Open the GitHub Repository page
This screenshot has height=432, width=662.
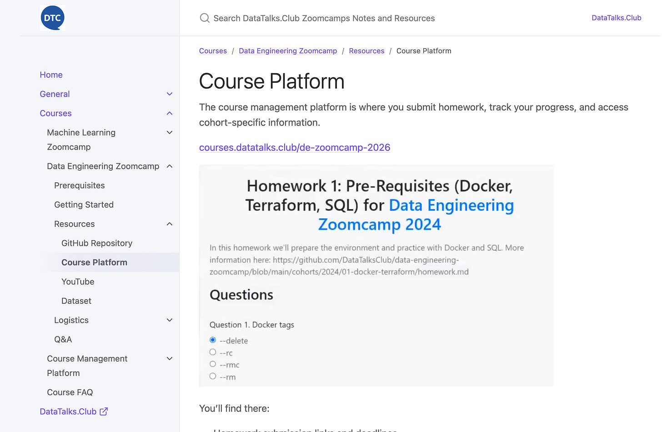[97, 243]
